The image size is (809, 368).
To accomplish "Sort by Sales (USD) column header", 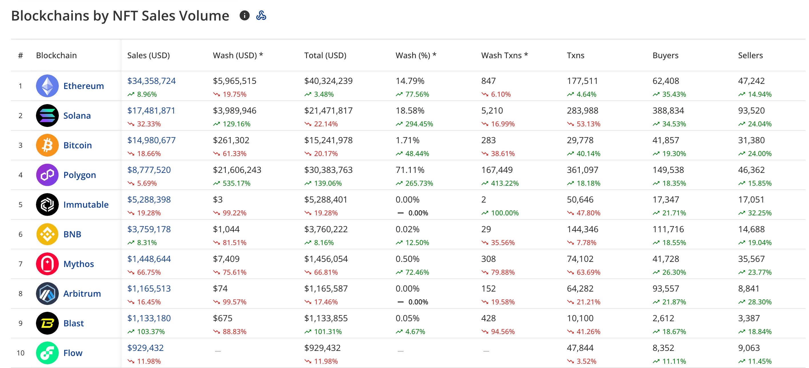I will [x=148, y=56].
